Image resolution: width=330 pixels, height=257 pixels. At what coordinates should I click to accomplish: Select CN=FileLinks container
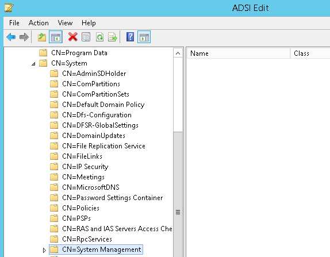tap(82, 156)
